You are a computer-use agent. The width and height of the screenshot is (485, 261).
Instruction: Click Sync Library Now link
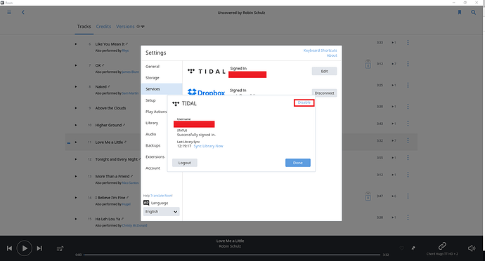point(208,146)
